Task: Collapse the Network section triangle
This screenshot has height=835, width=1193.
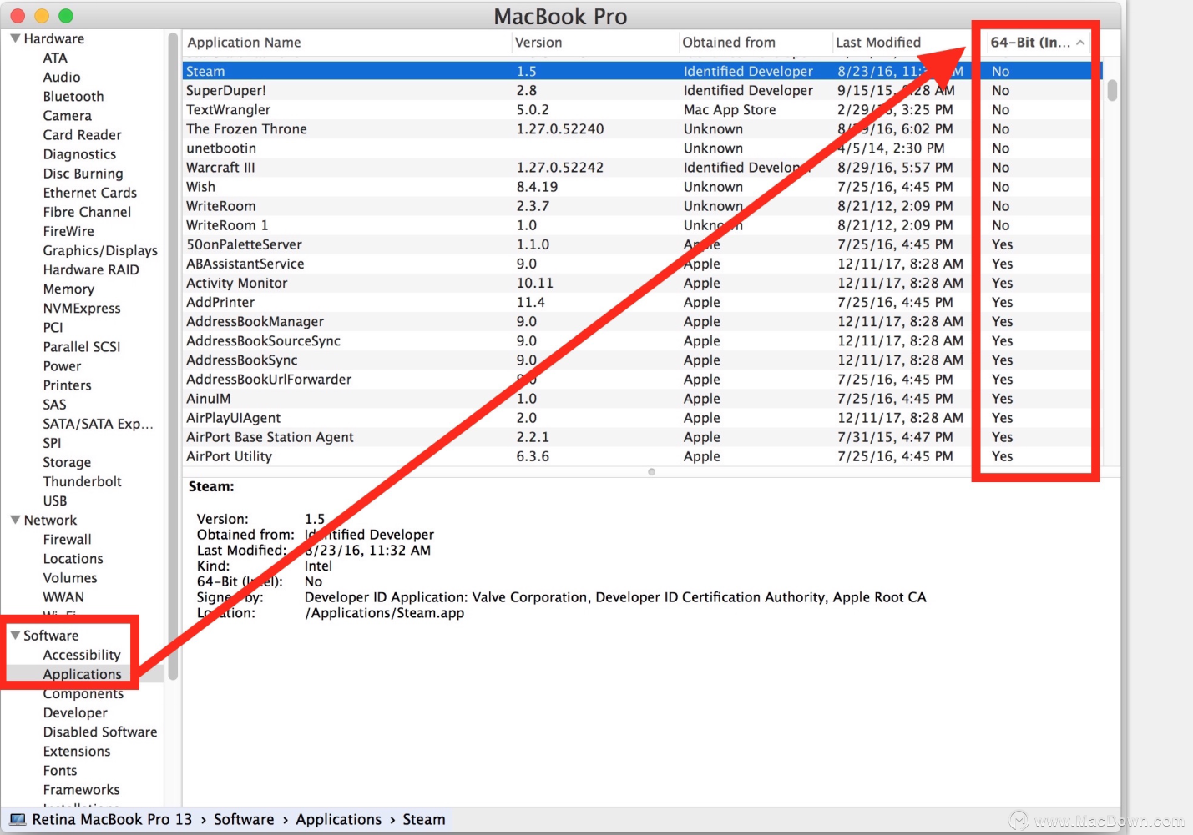Action: (15, 520)
